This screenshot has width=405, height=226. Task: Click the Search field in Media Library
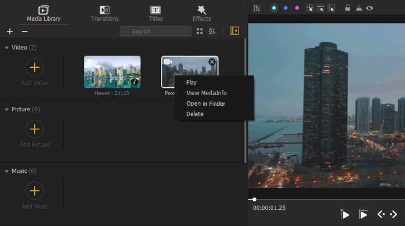click(155, 31)
